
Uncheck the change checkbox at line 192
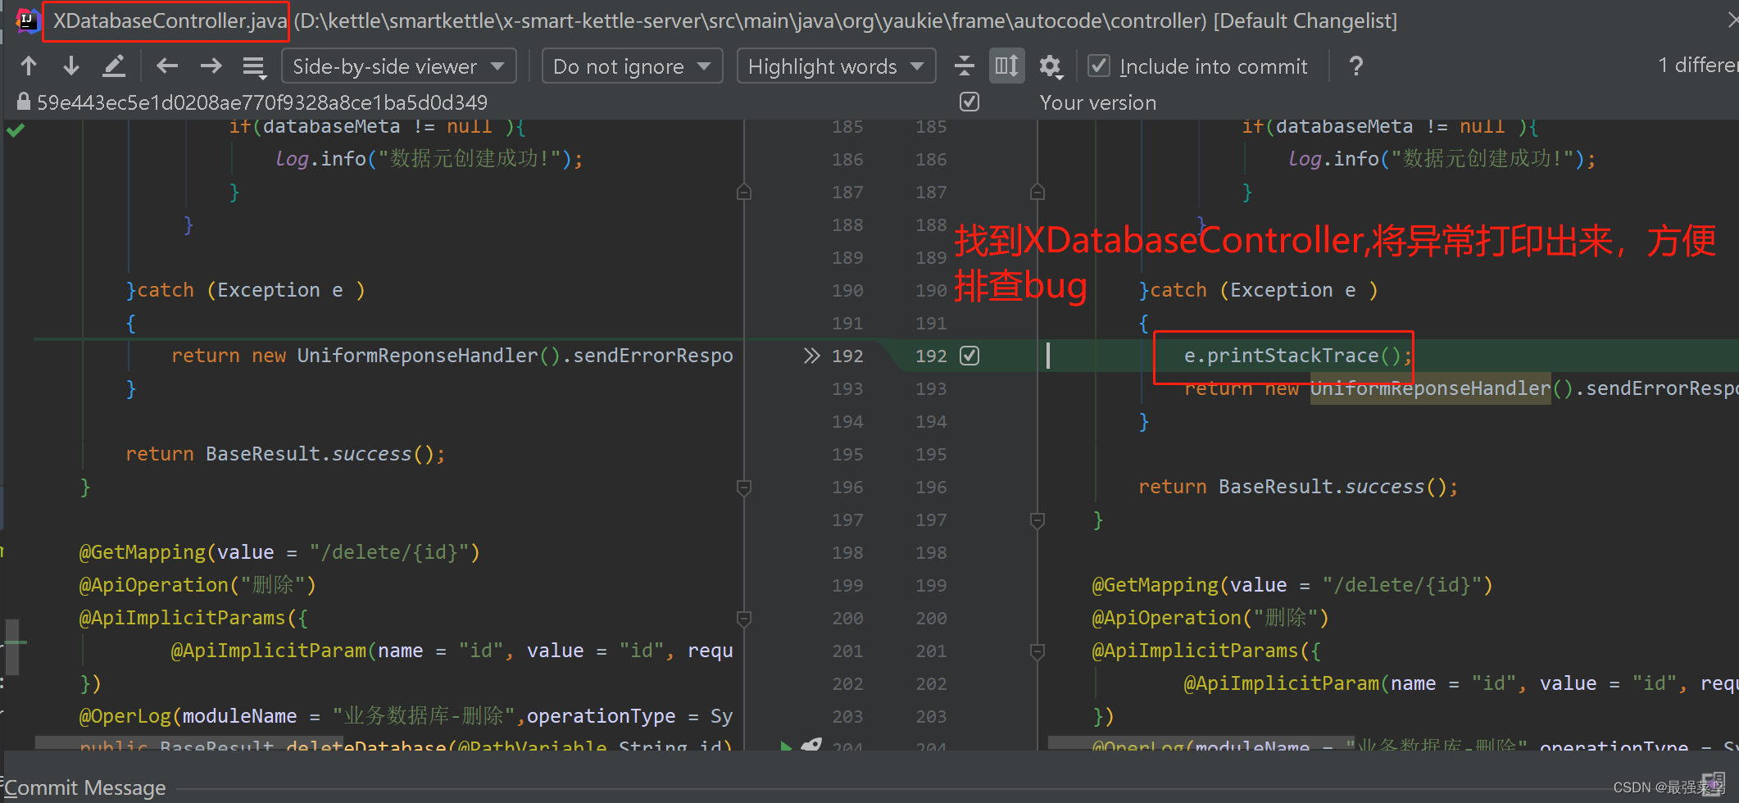tap(969, 356)
